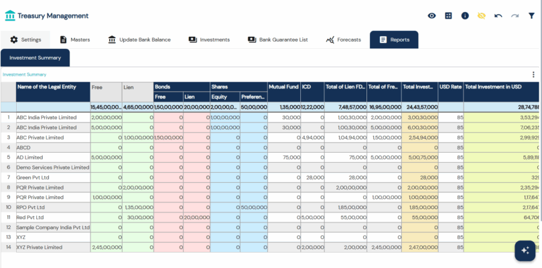542x268 pixels.
Task: Open the calculator icon in top toolbar
Action: (448, 15)
